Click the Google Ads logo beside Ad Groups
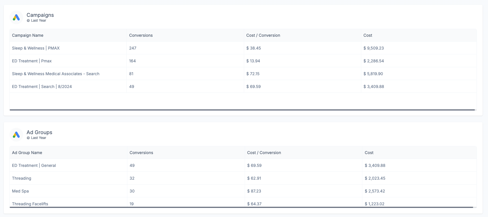This screenshot has height=217, width=488. (16, 135)
